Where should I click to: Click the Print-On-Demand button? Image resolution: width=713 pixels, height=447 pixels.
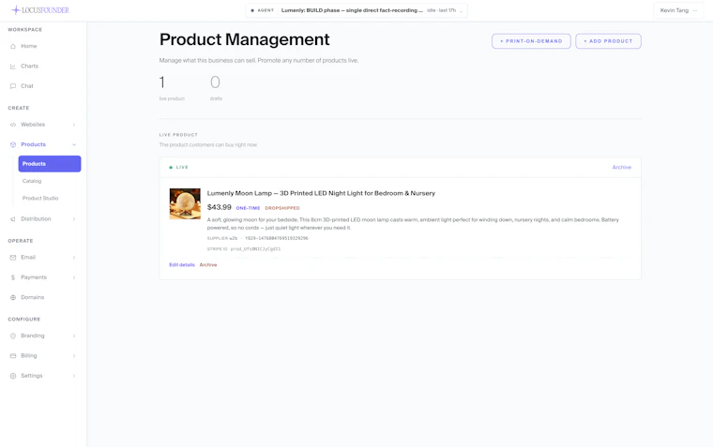click(x=531, y=41)
